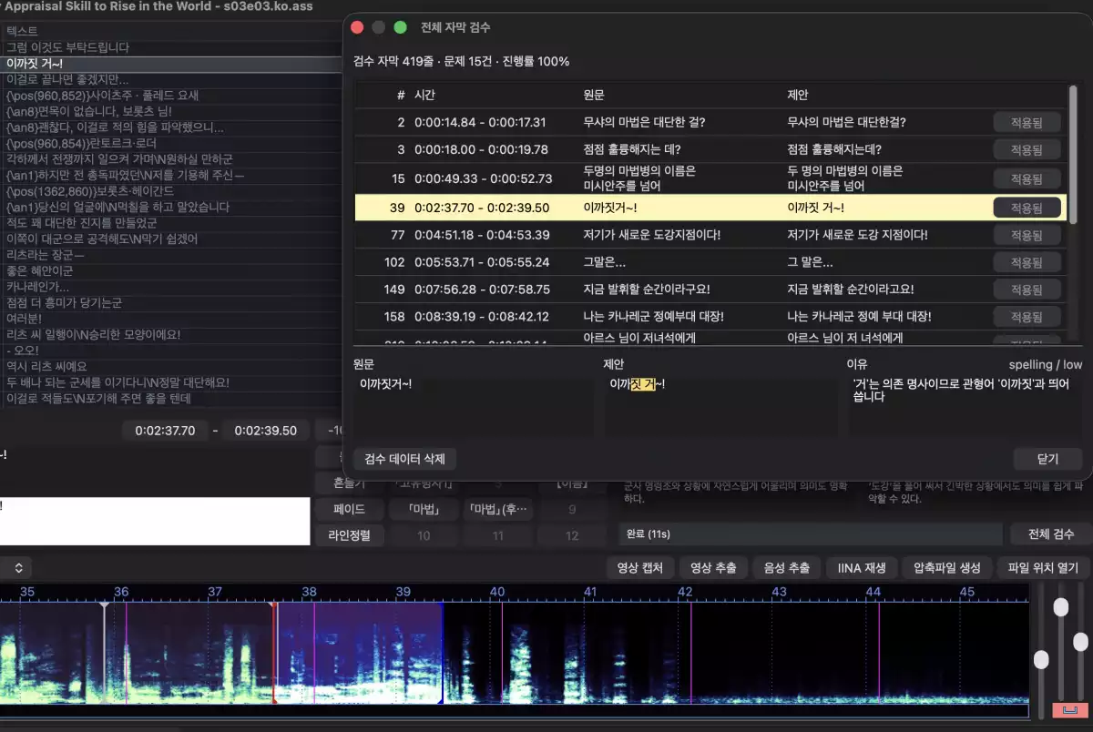Click the 파일 위치 열기 button
This screenshot has width=1093, height=732.
1043,567
